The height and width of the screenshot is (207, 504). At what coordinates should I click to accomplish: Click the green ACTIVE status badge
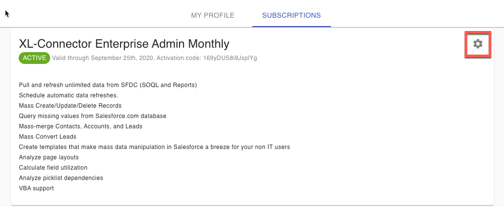tap(34, 58)
